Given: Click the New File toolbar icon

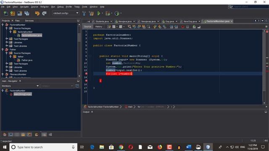Looking at the screenshot, I should coord(5,13).
